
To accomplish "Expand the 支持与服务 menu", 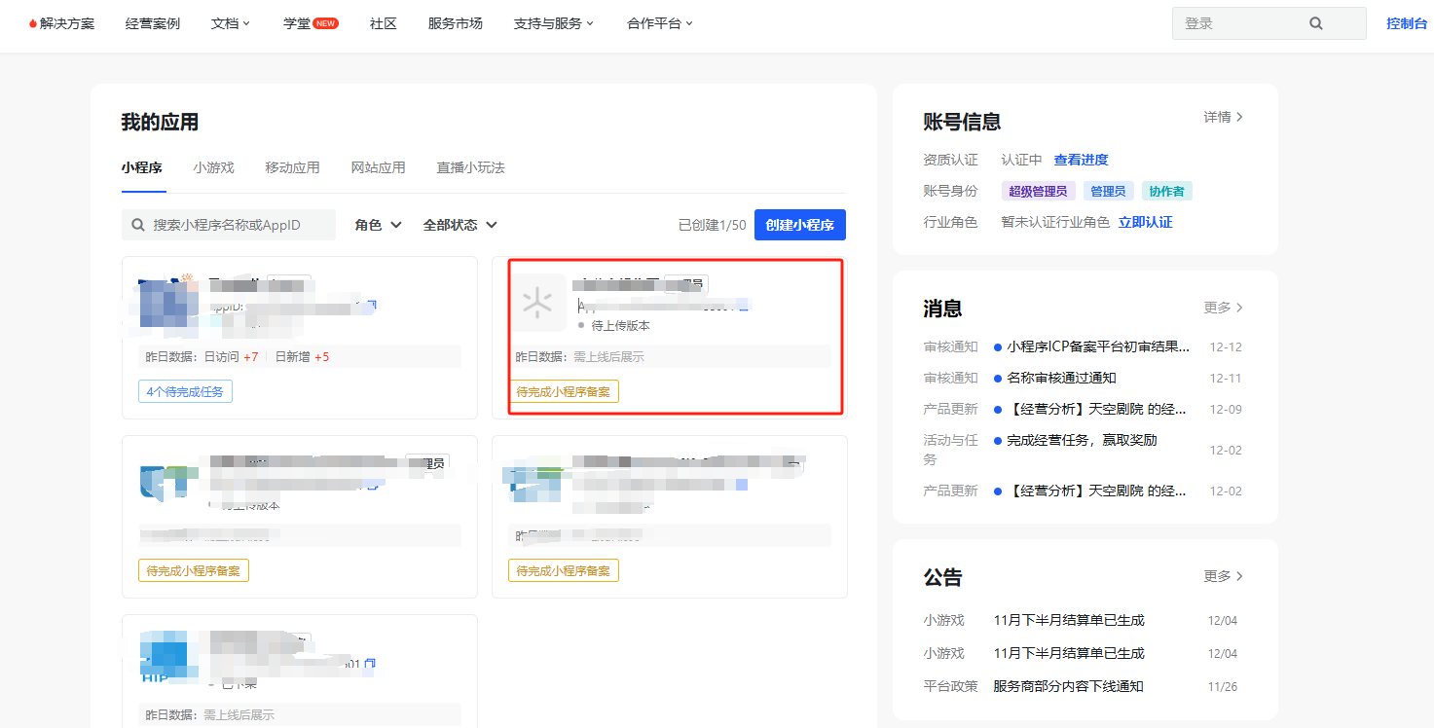I will tap(553, 23).
